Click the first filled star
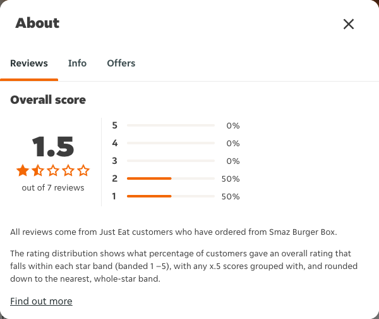The image size is (379, 319). (x=23, y=170)
